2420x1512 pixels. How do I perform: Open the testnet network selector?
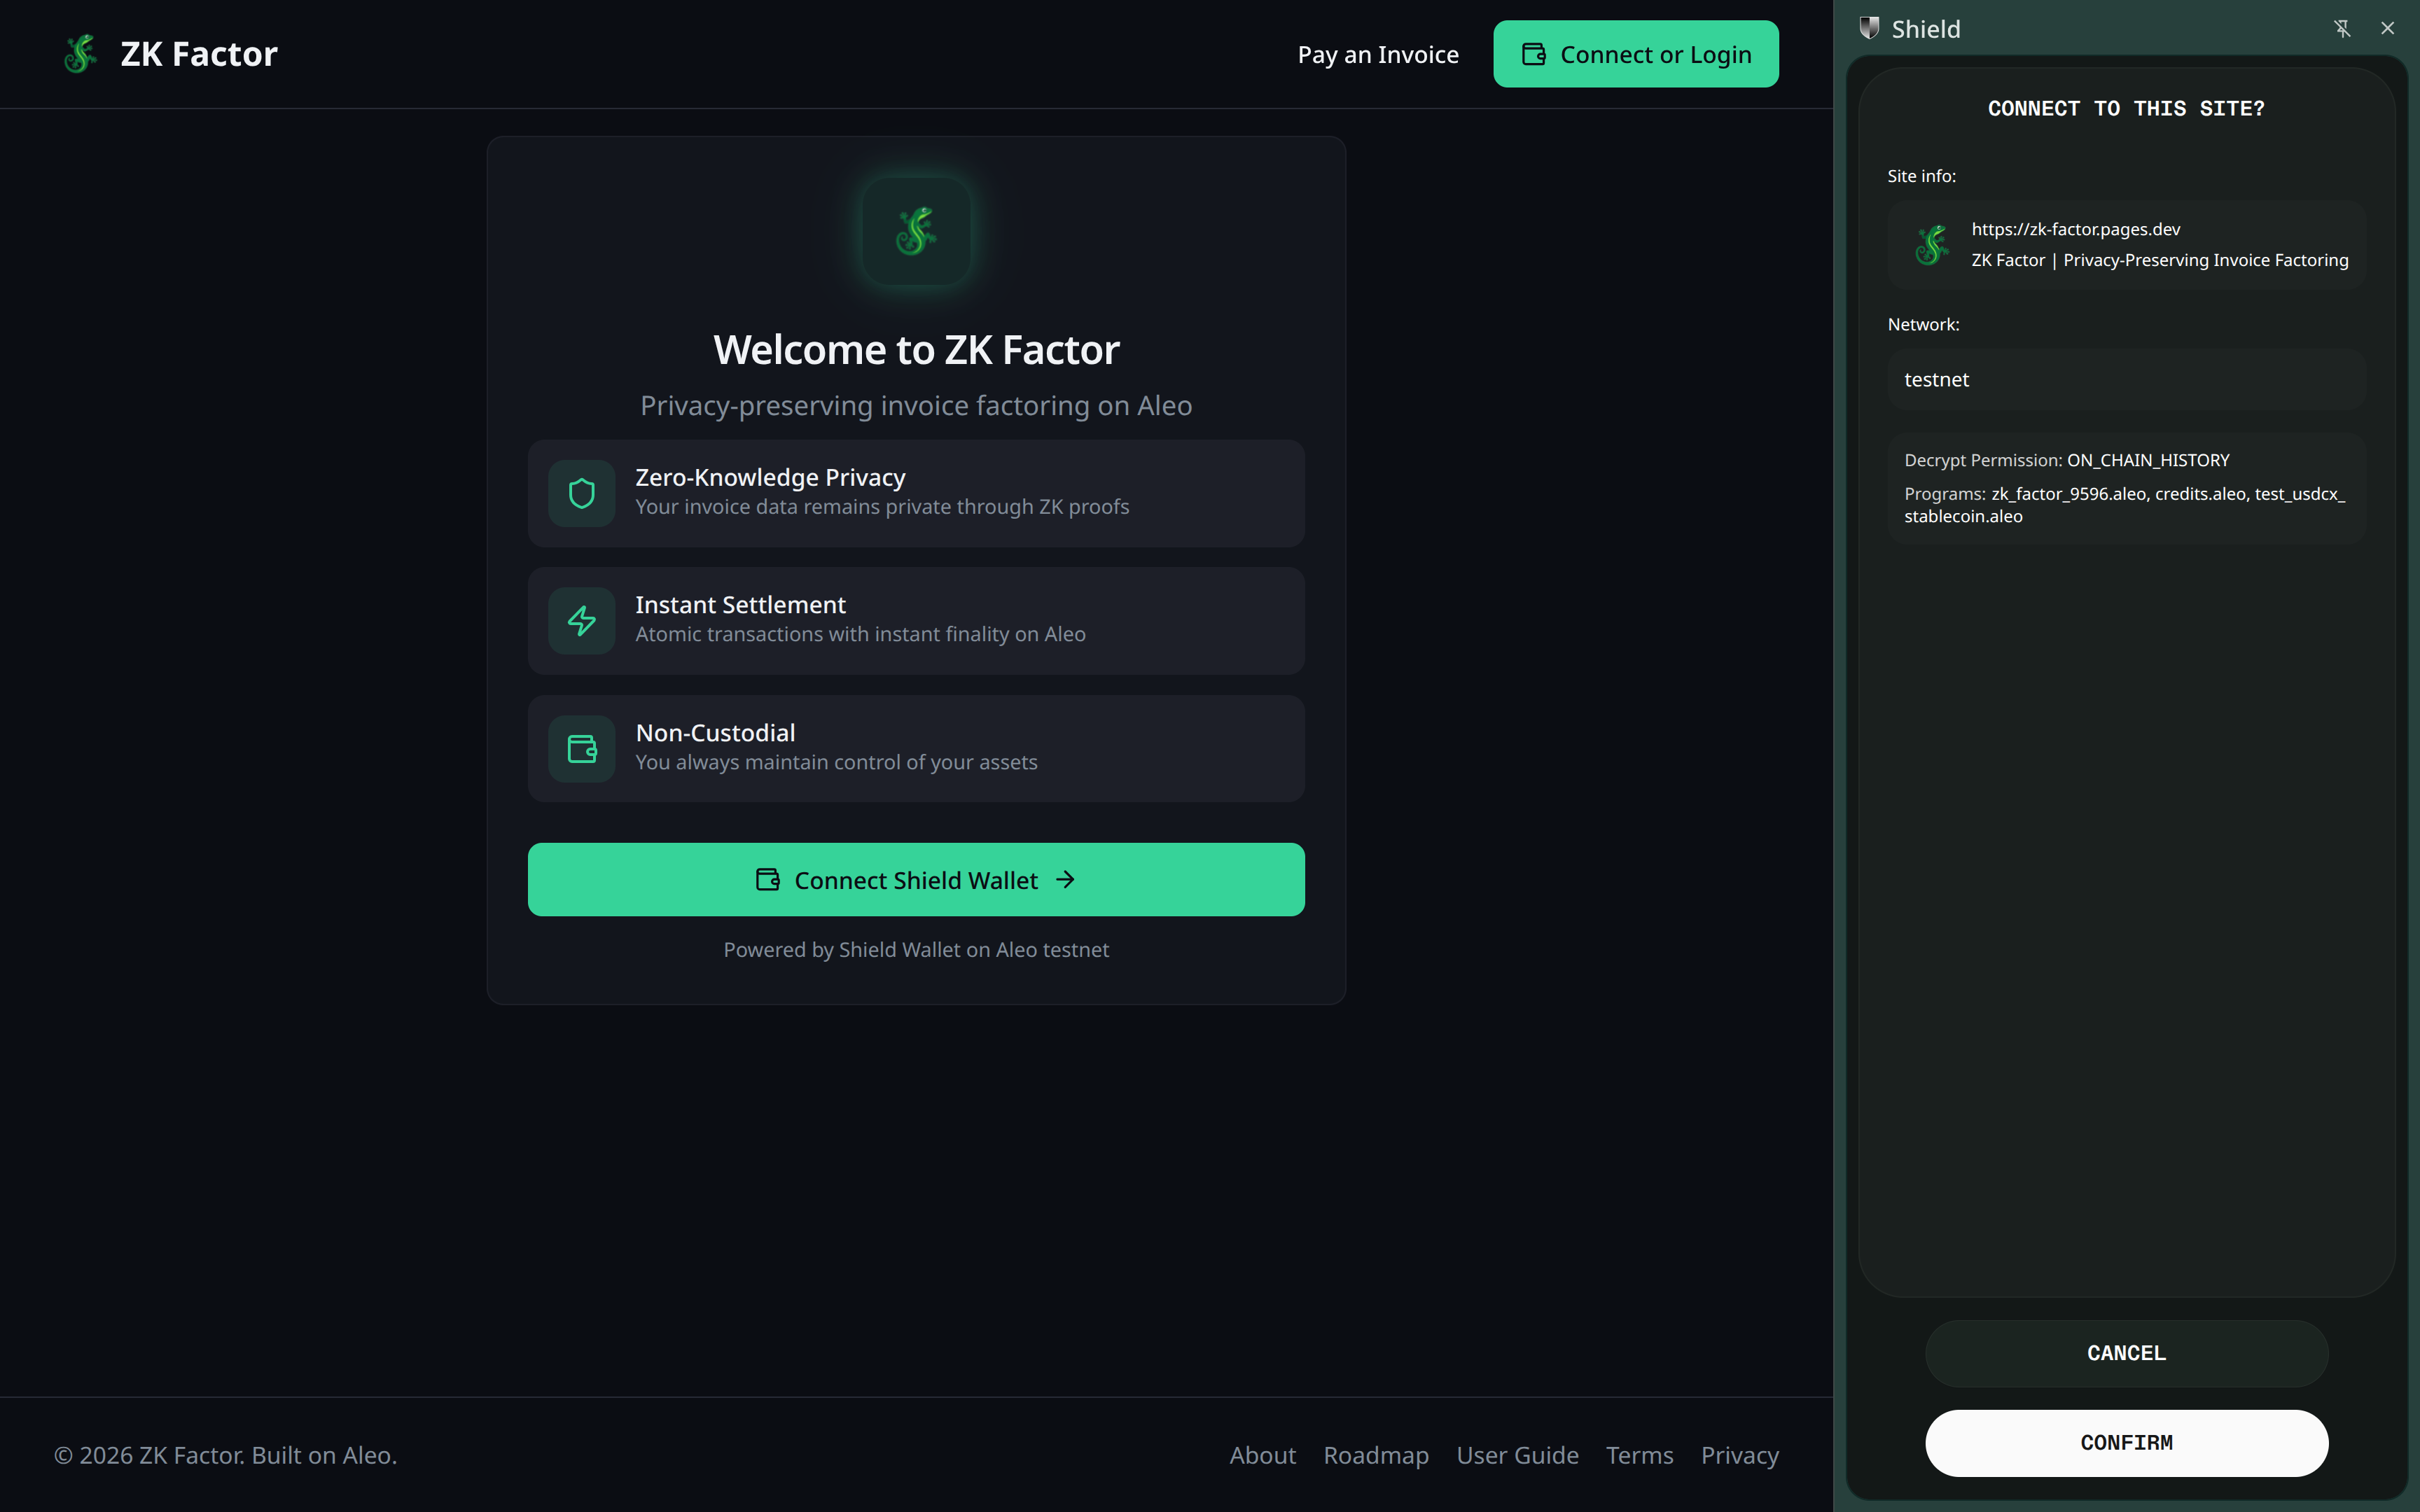(2125, 379)
